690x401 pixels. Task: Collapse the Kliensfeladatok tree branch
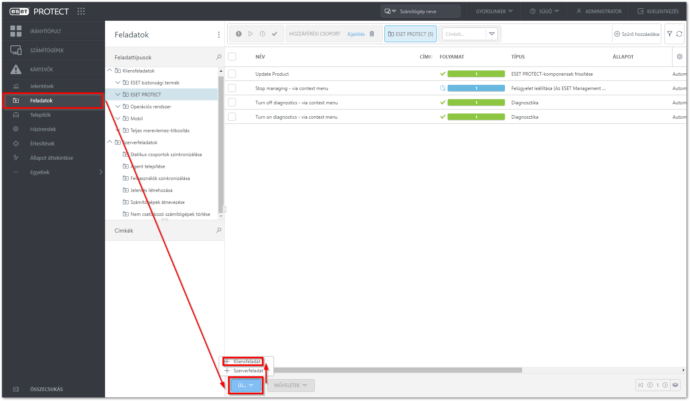pyautogui.click(x=109, y=70)
